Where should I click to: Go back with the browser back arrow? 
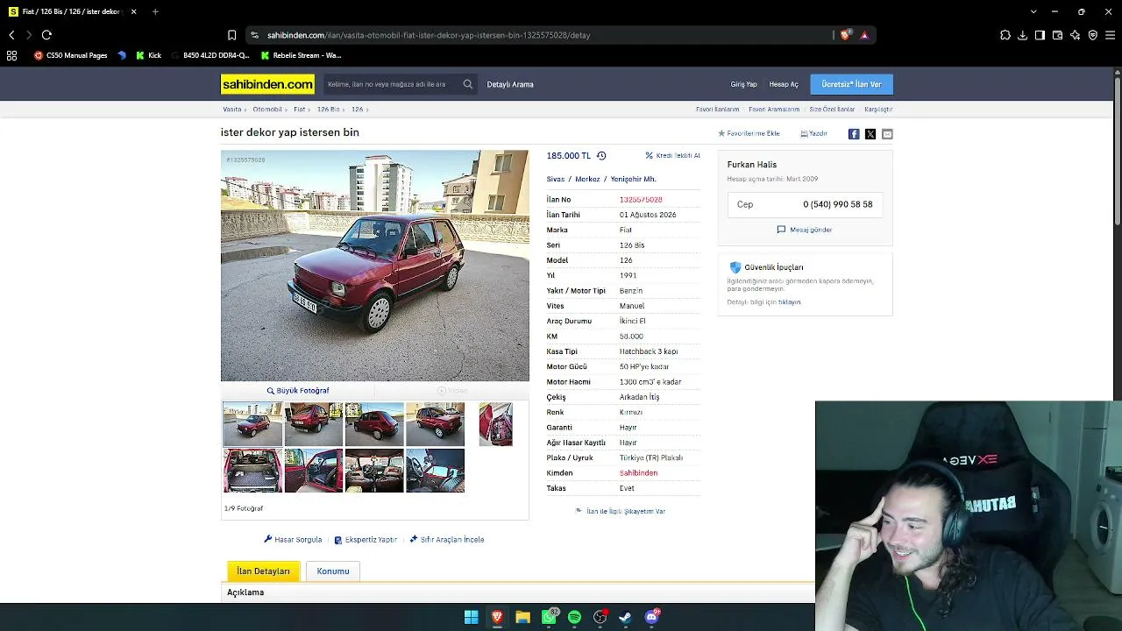[x=11, y=35]
